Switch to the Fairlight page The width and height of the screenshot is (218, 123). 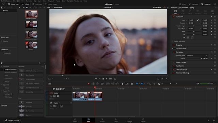tap(129, 120)
